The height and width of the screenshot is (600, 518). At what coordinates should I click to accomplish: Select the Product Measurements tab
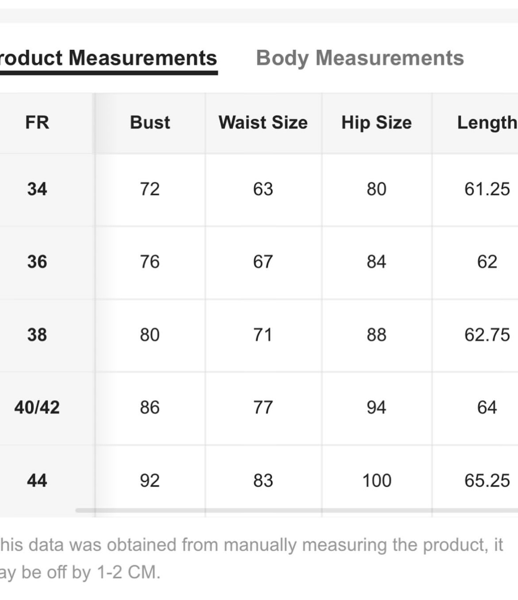108,58
